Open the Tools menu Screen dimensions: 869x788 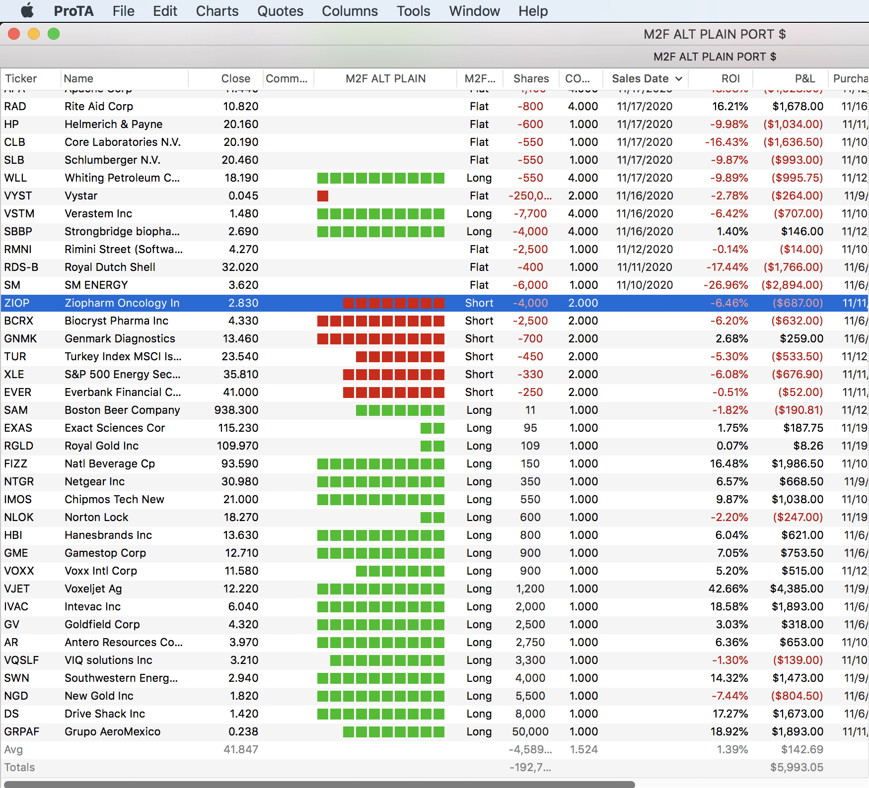413,11
